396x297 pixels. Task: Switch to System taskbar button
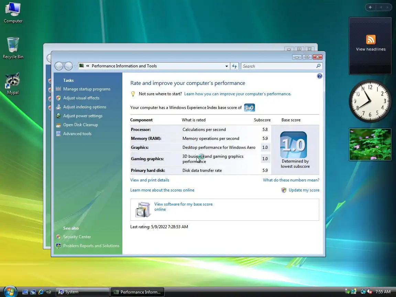(x=82, y=292)
